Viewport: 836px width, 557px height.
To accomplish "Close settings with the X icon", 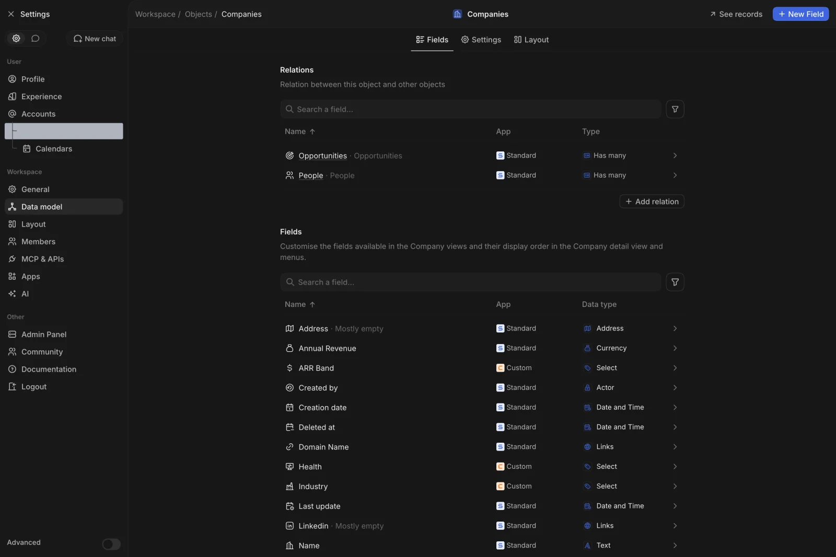I will coord(11,14).
